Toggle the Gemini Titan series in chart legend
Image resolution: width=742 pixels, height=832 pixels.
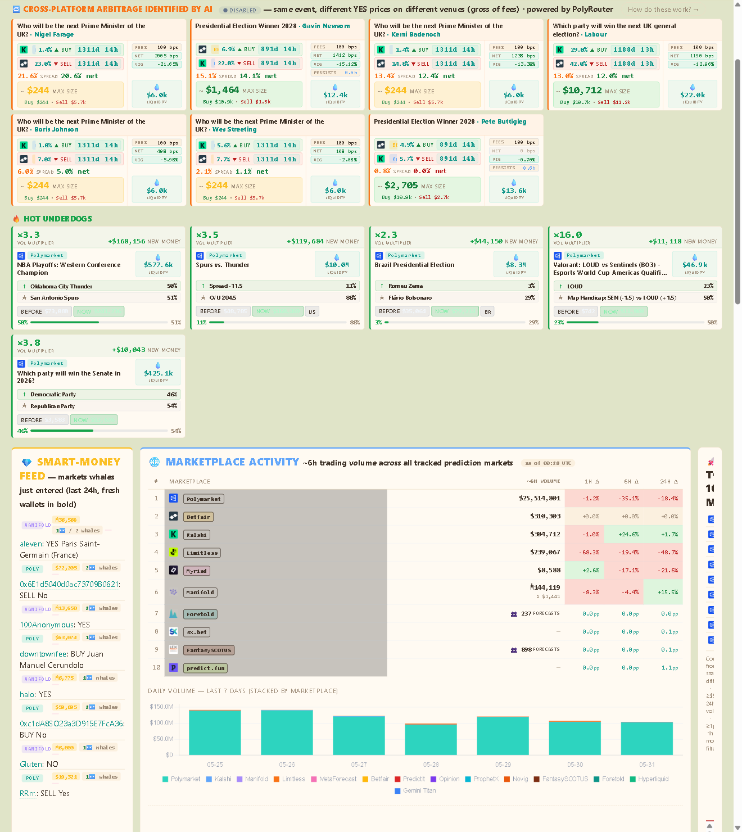(x=415, y=791)
